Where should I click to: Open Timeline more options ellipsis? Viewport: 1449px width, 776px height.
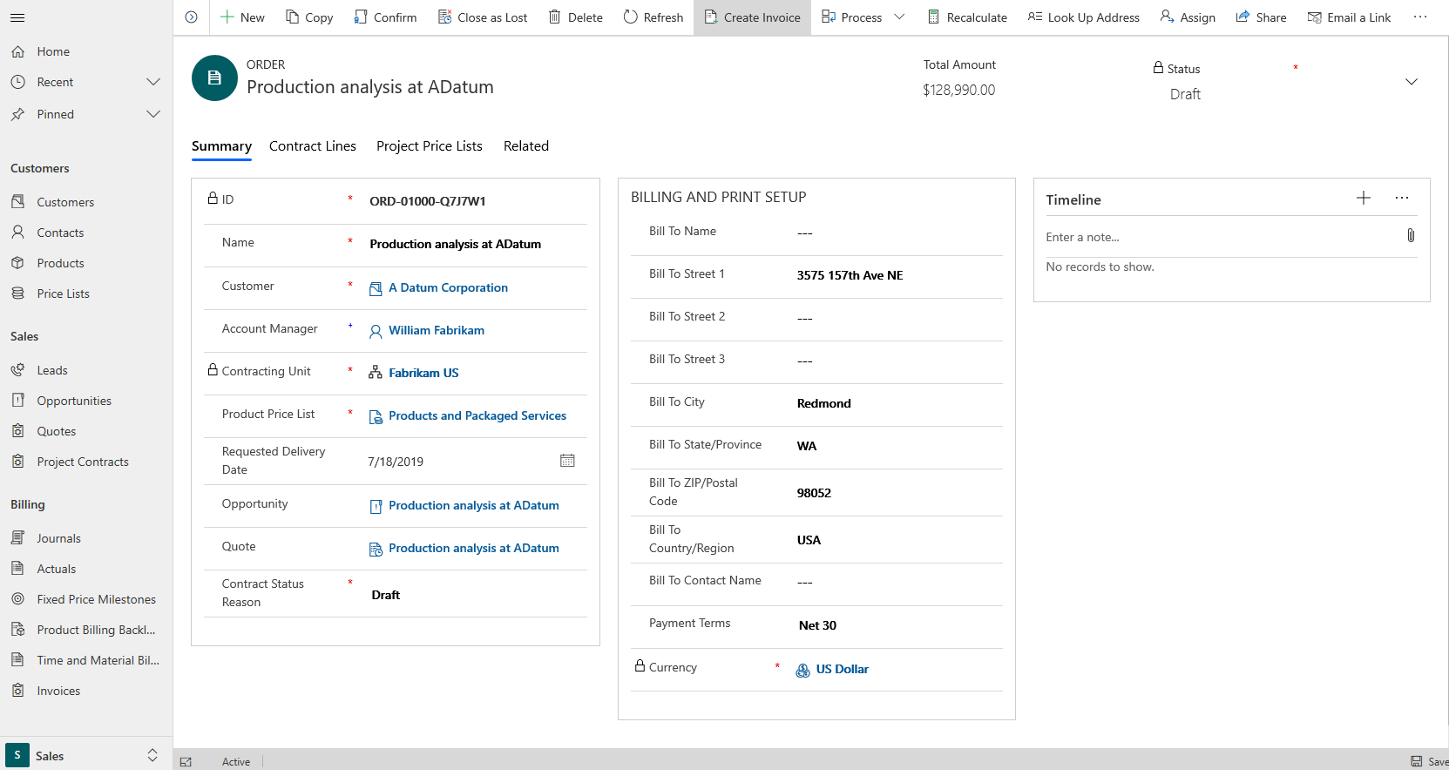[1402, 199]
